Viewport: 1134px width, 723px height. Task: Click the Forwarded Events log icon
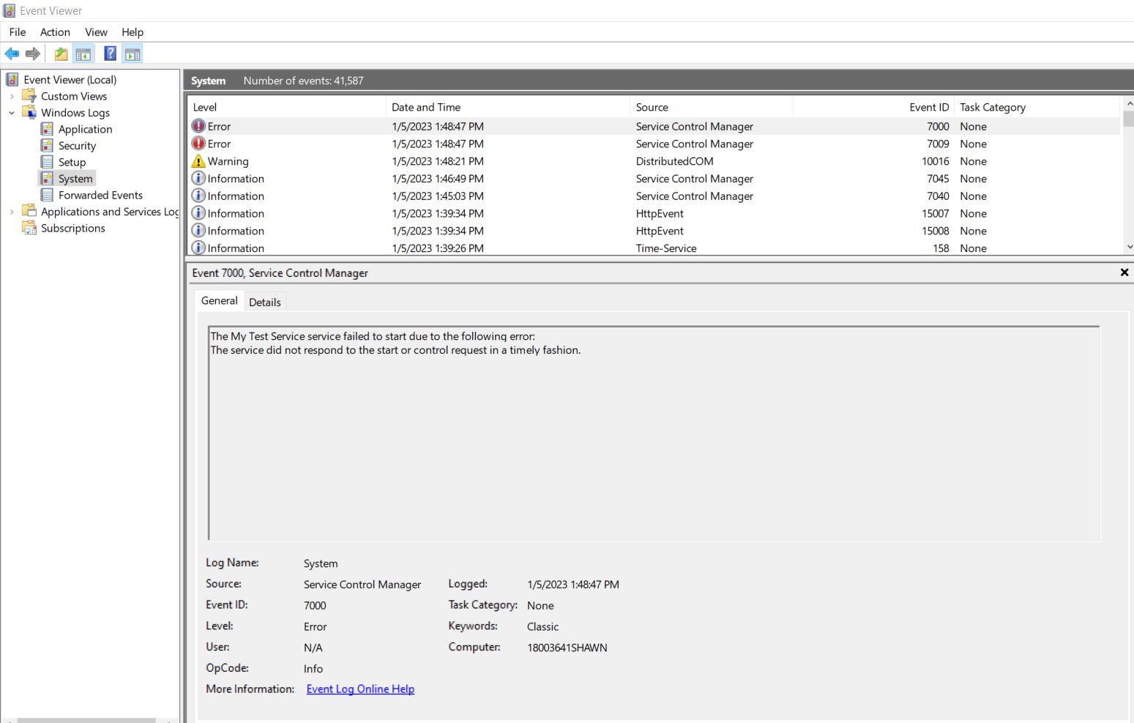pos(47,195)
